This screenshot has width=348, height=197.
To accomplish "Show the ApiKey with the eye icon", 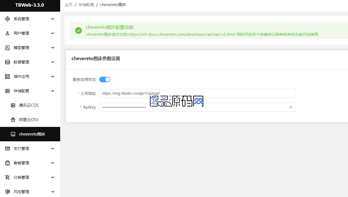I will 291,107.
